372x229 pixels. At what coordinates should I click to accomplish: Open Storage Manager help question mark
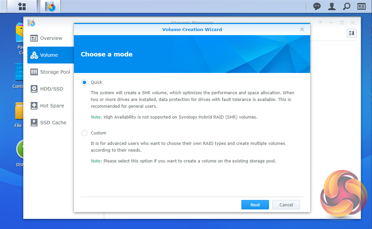[x=320, y=23]
